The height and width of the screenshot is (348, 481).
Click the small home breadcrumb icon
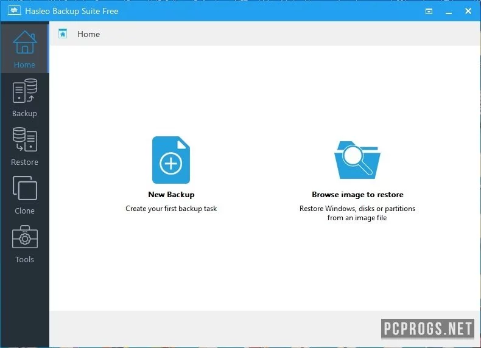tap(63, 33)
